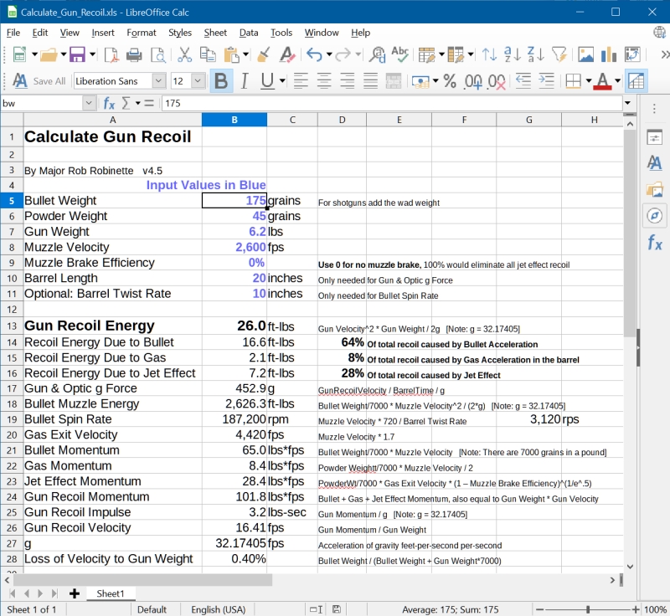This screenshot has height=616, width=670.
Task: Open the Liberation Sans font name dropdown
Action: 158,81
